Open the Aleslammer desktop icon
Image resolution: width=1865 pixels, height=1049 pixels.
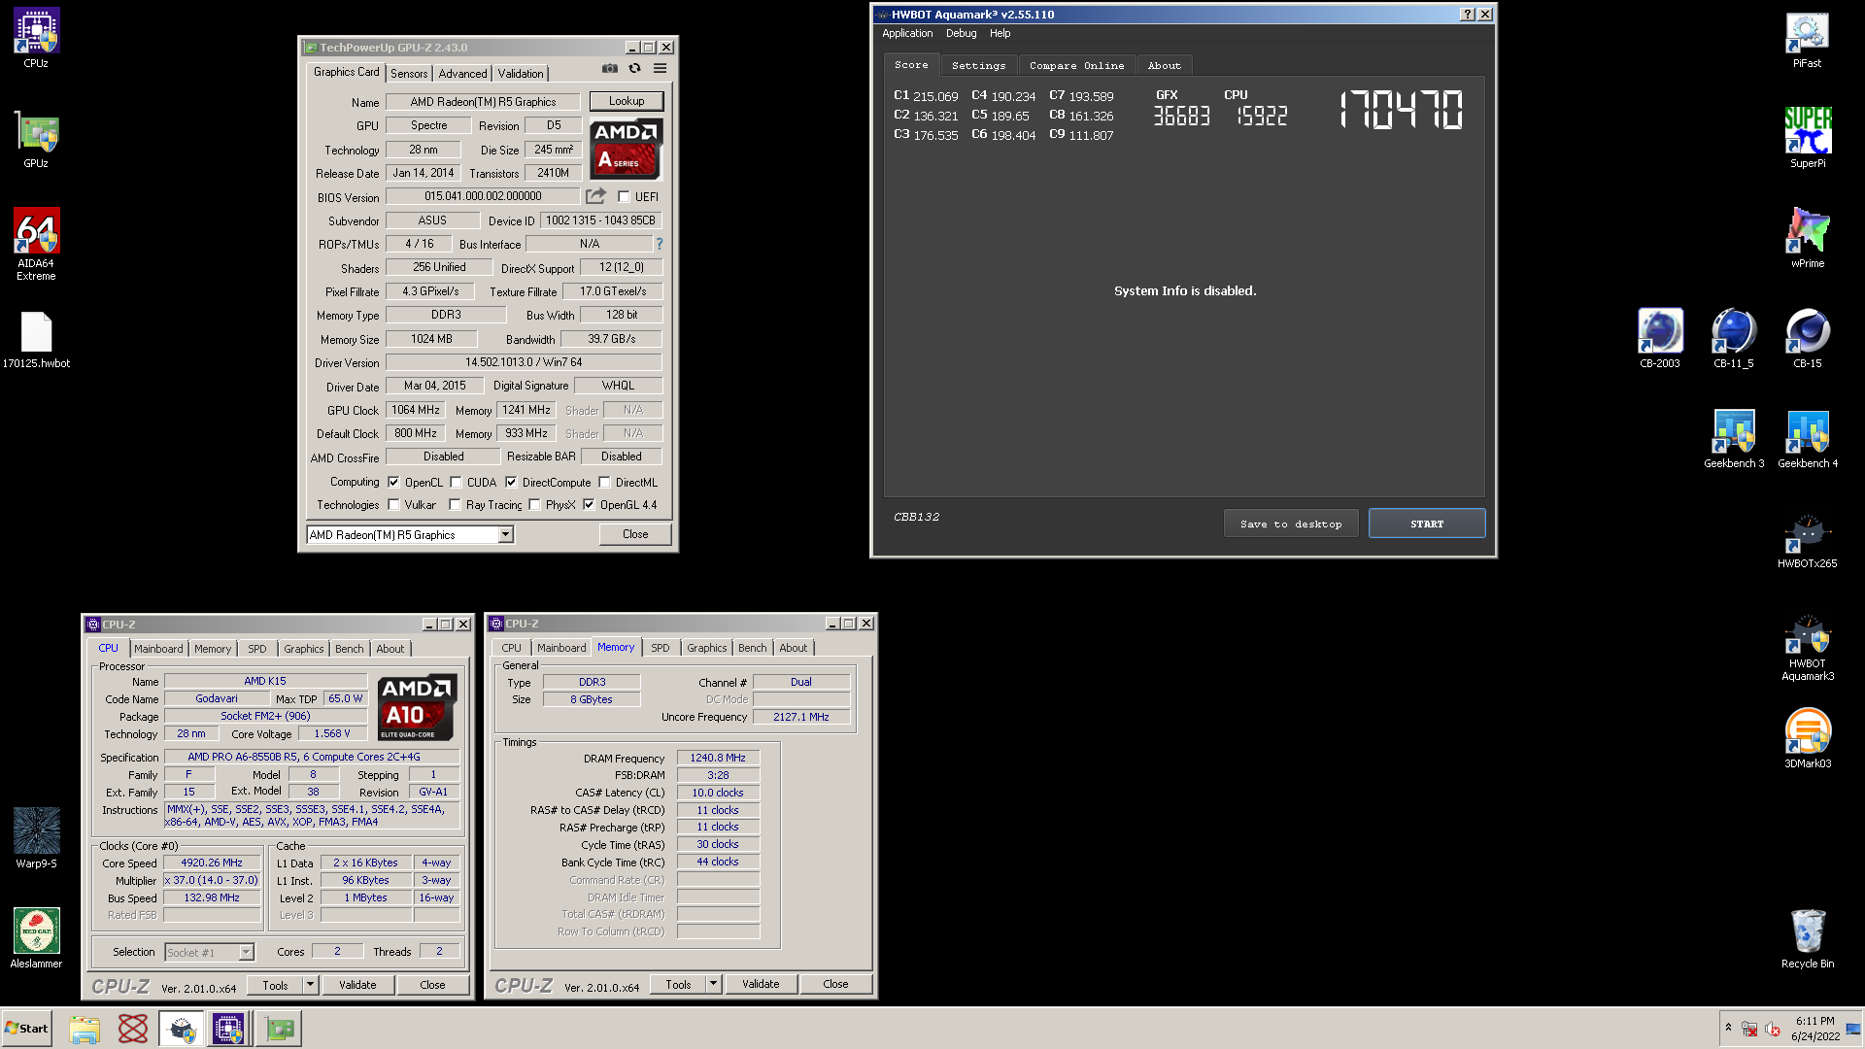[x=36, y=938]
